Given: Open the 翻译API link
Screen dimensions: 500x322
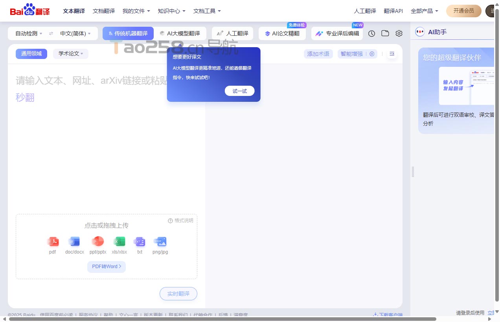Looking at the screenshot, I should pos(393,11).
